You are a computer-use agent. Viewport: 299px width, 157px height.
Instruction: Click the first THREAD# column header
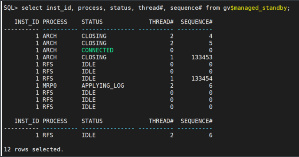click(x=161, y=22)
